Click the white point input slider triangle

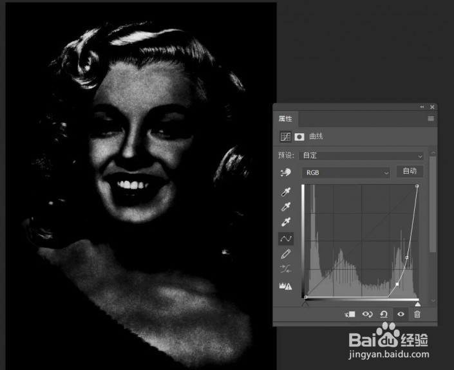pos(417,304)
